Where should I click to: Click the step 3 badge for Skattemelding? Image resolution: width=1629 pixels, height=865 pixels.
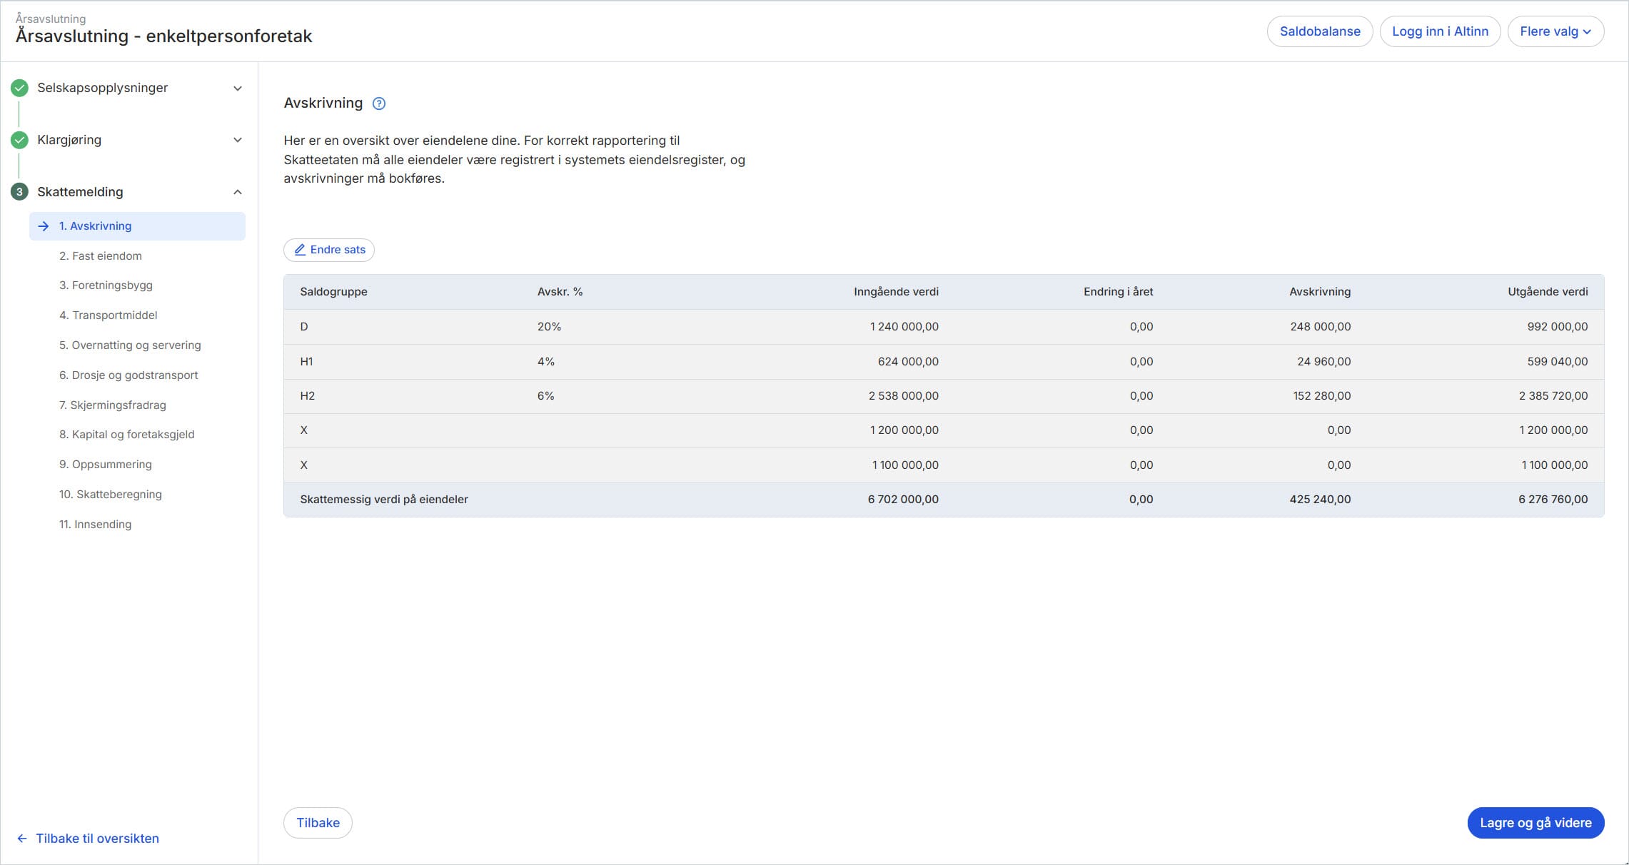(x=19, y=192)
